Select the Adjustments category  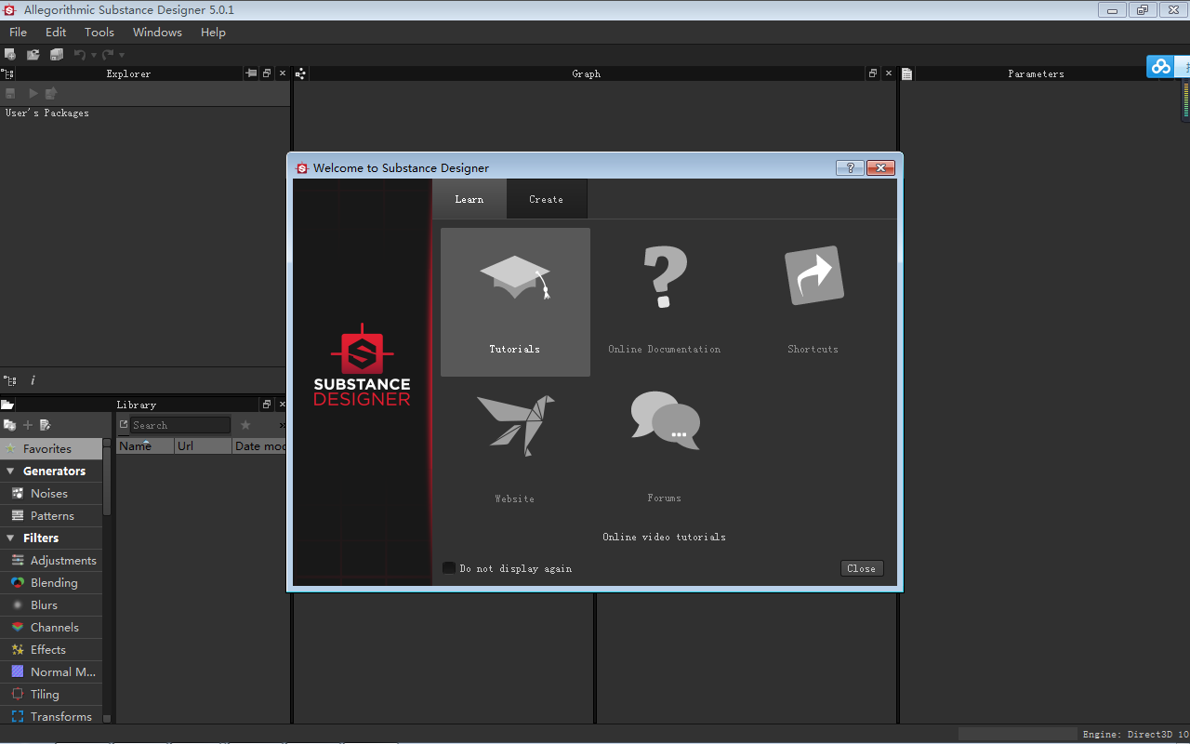(50, 560)
